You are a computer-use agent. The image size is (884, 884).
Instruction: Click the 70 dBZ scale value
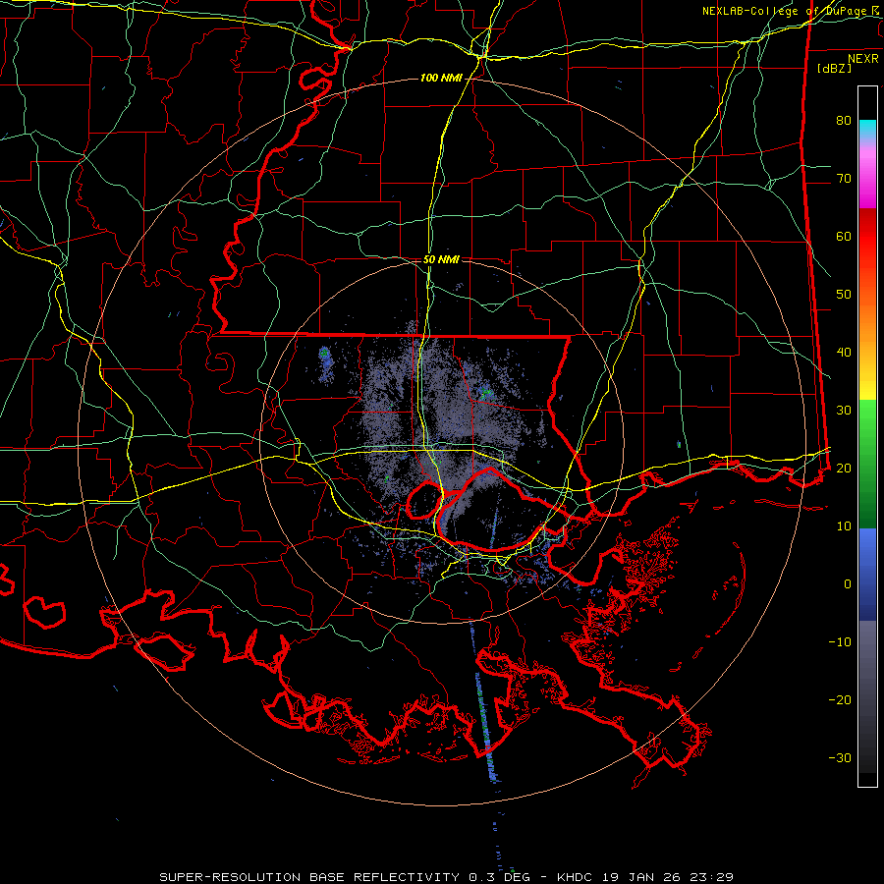(x=844, y=179)
